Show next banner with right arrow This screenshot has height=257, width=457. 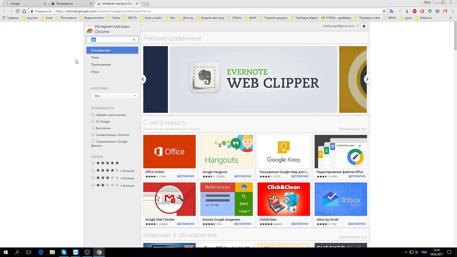coord(367,79)
